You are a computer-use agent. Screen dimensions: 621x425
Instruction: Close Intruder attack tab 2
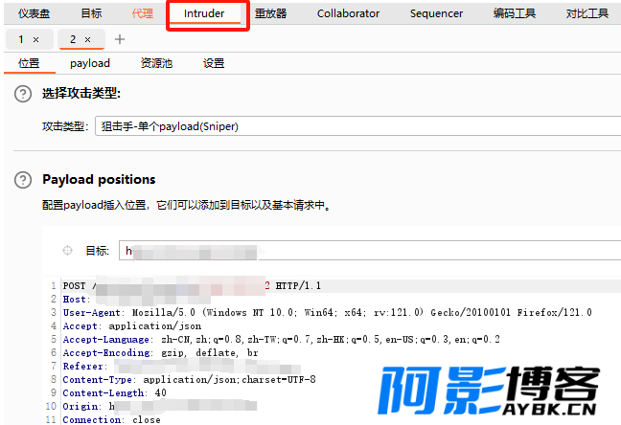(87, 39)
